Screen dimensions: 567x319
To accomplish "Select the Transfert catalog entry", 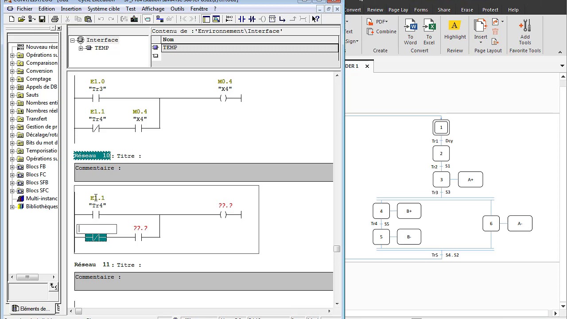I will pos(36,119).
